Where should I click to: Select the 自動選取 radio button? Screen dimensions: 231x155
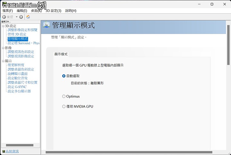tap(64, 76)
